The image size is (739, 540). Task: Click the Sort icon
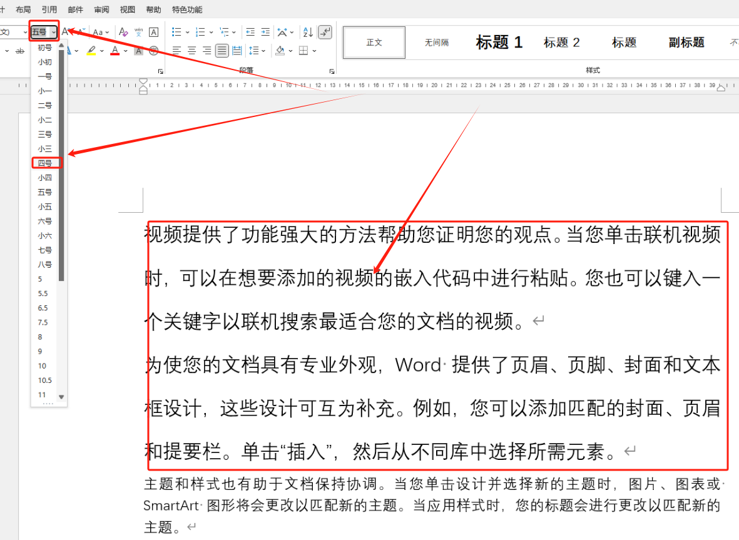point(307,31)
